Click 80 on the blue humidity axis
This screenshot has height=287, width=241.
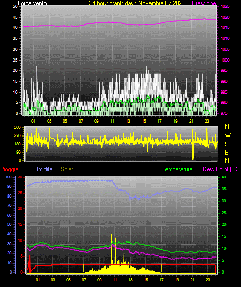pyautogui.click(x=9, y=196)
